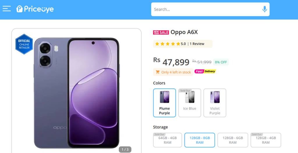Click the Priceoye logo

click(35, 9)
